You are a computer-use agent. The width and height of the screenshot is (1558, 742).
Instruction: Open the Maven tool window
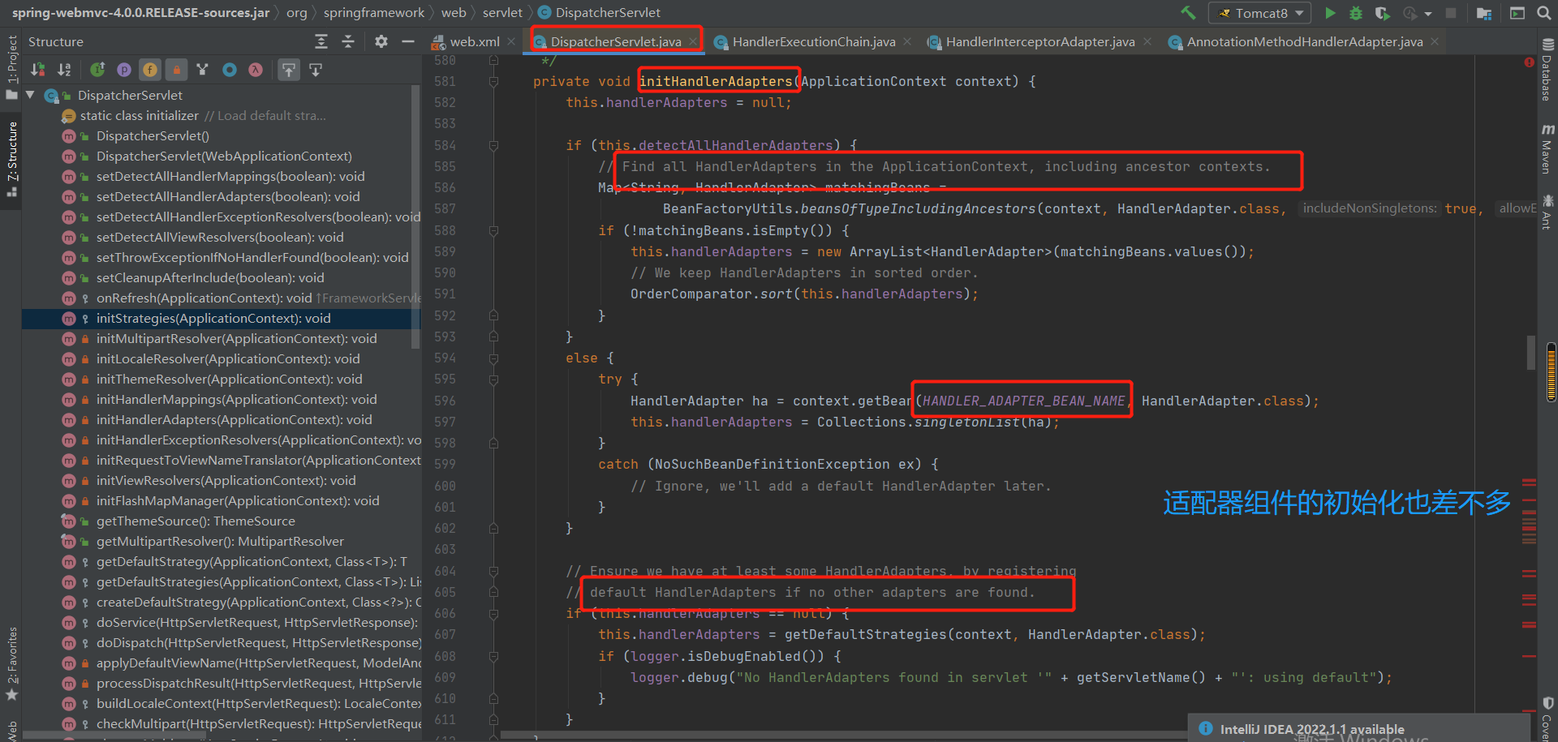[x=1547, y=149]
